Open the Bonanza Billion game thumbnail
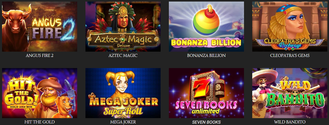Screen dimensions: 329x125 [206, 27]
